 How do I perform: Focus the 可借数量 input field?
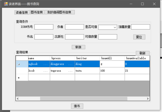coord(108,37)
